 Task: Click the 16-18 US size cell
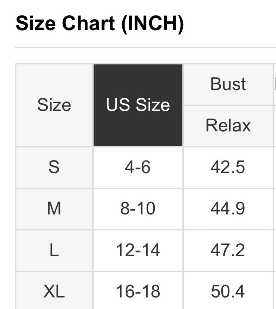pyautogui.click(x=138, y=291)
